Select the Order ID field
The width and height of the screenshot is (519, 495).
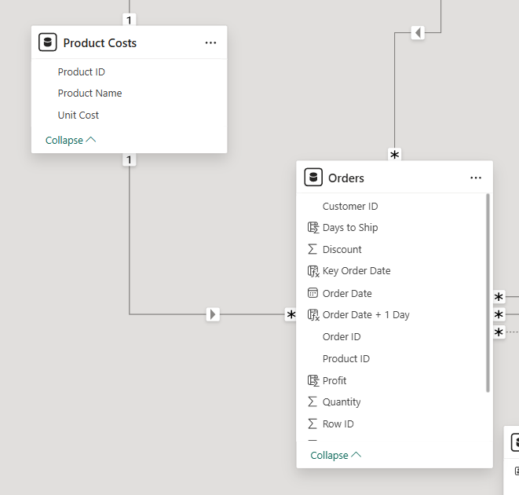pos(342,336)
